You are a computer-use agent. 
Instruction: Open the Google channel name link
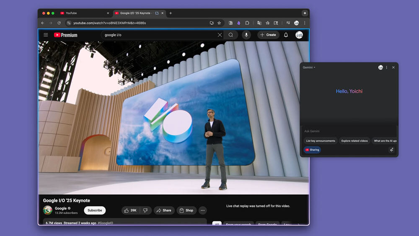[61, 208]
